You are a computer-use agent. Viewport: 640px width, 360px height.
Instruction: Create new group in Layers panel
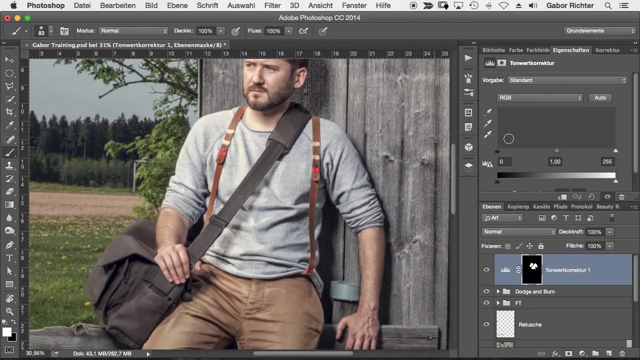tap(595, 353)
